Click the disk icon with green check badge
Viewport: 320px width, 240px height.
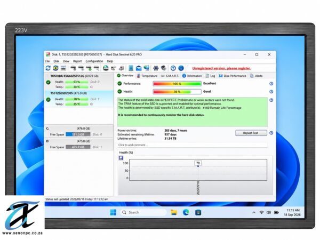pyautogui.click(x=89, y=68)
